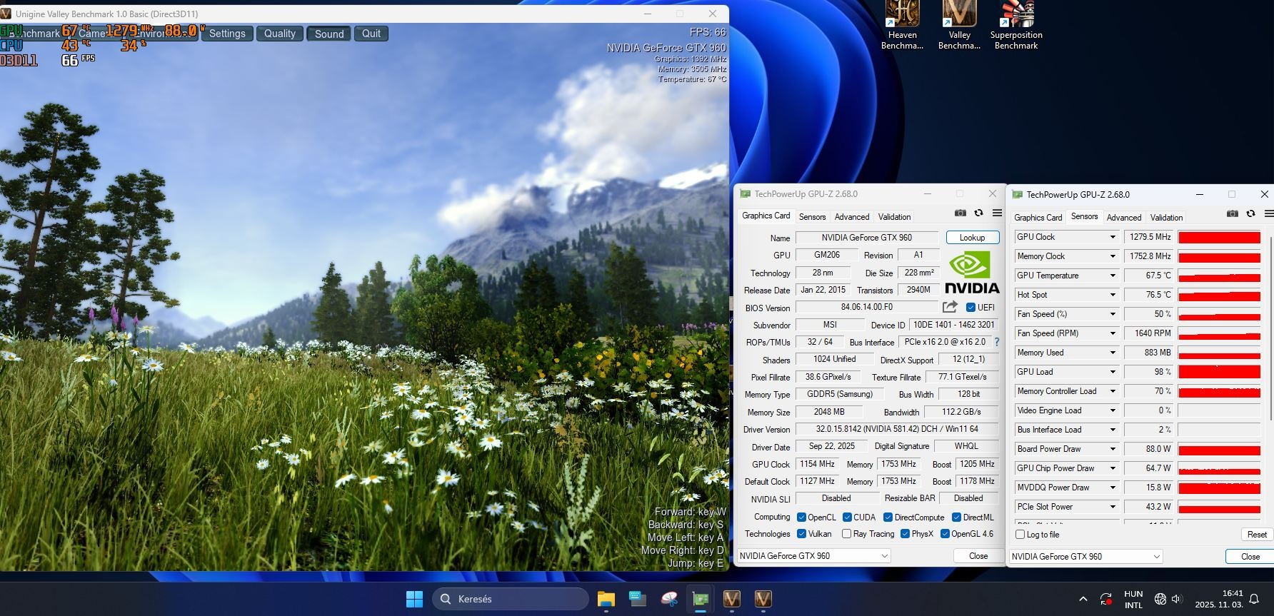Toggle the CUDA checkbox
1274x616 pixels.
[847, 517]
